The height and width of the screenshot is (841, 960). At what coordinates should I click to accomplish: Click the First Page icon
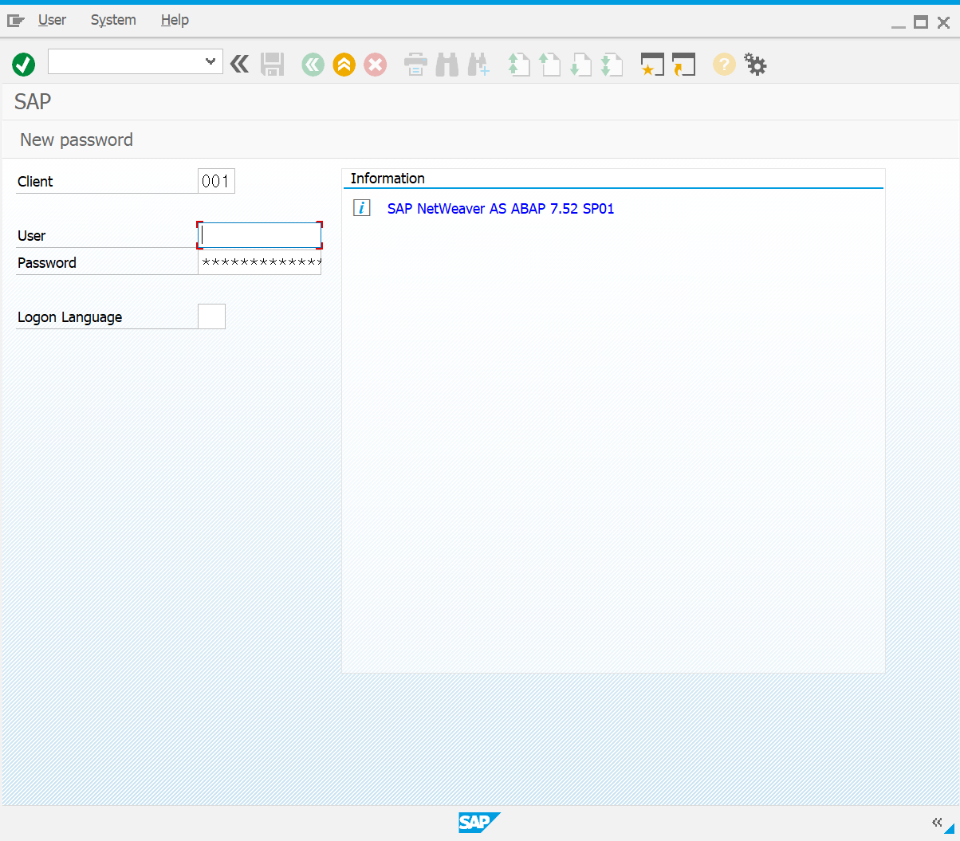[x=518, y=65]
